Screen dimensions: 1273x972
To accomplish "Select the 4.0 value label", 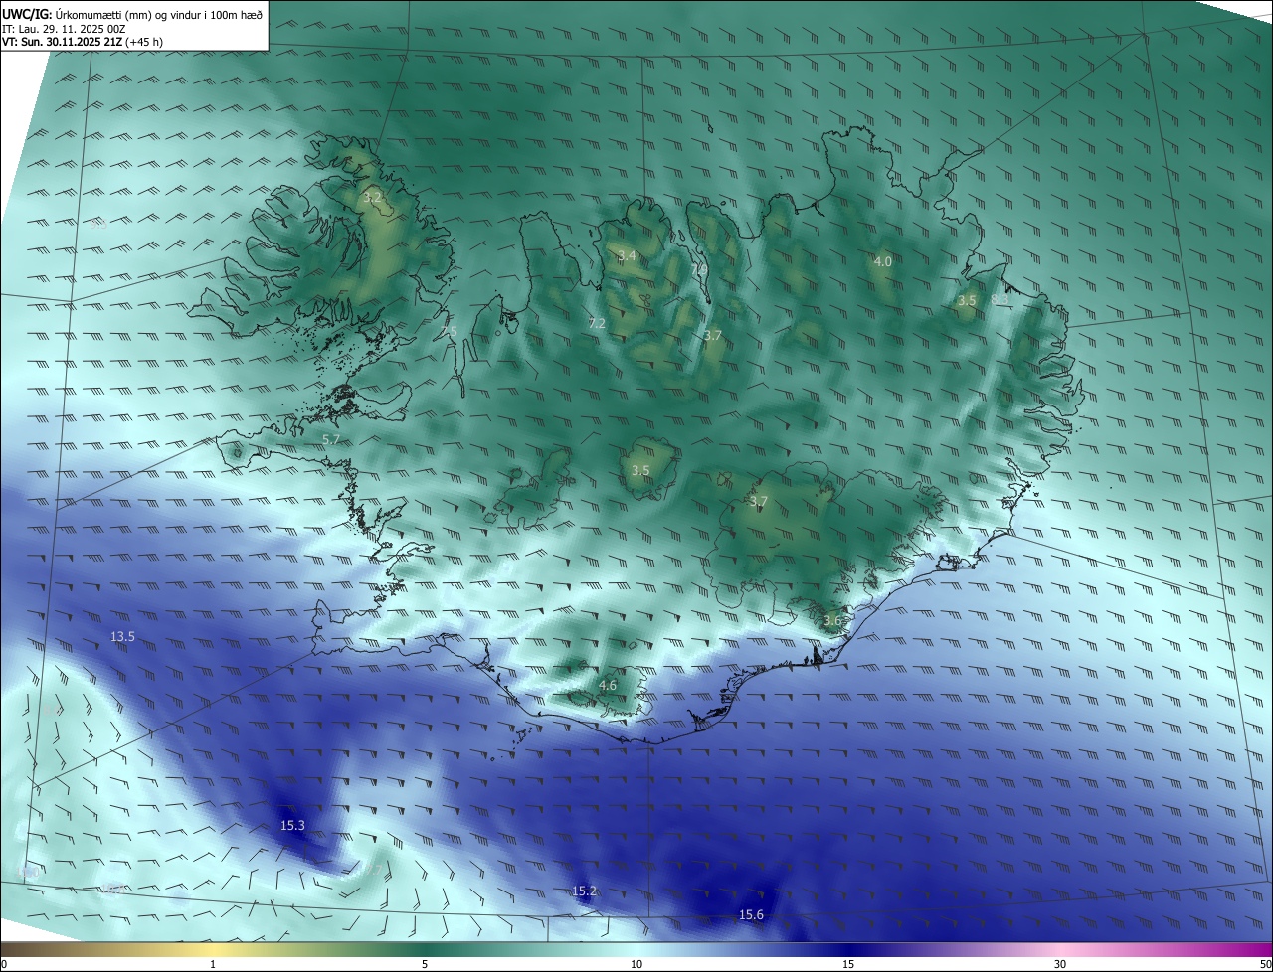I will pyautogui.click(x=882, y=262).
